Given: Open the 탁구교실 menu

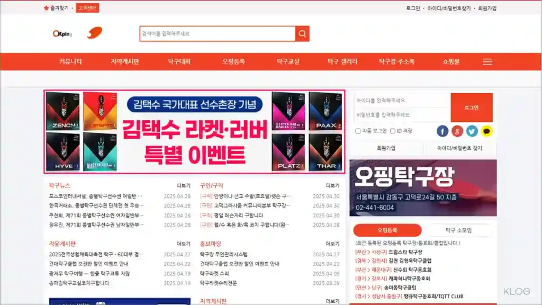Looking at the screenshot, I should click(x=288, y=61).
